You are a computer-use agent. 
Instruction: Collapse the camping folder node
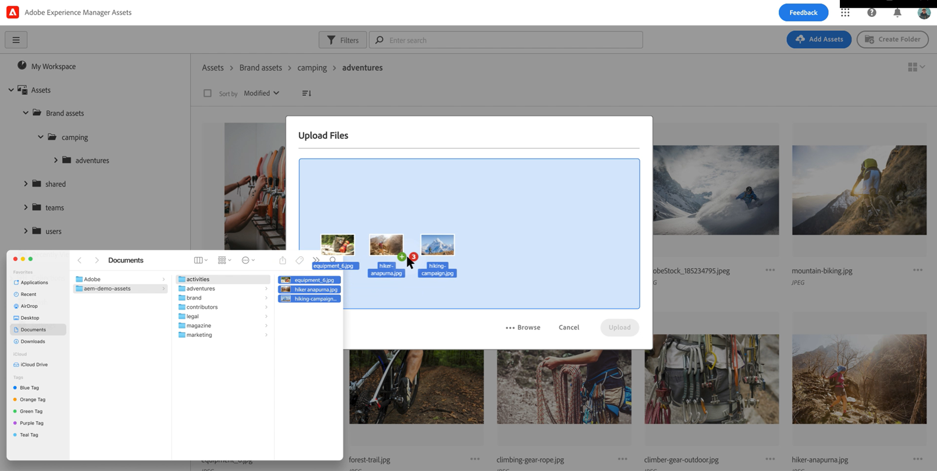[x=41, y=137]
